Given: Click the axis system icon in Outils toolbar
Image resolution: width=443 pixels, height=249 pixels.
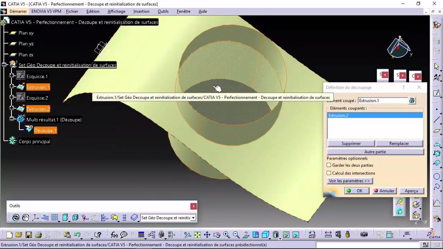Looking at the screenshot, I should 36,217.
